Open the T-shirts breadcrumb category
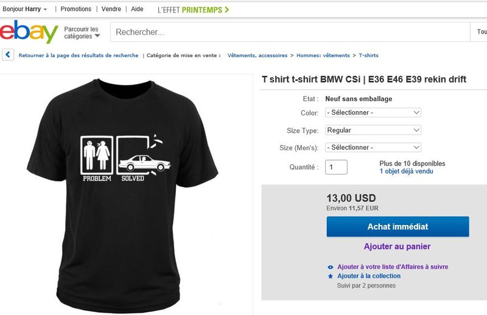487x315 pixels. [368, 55]
